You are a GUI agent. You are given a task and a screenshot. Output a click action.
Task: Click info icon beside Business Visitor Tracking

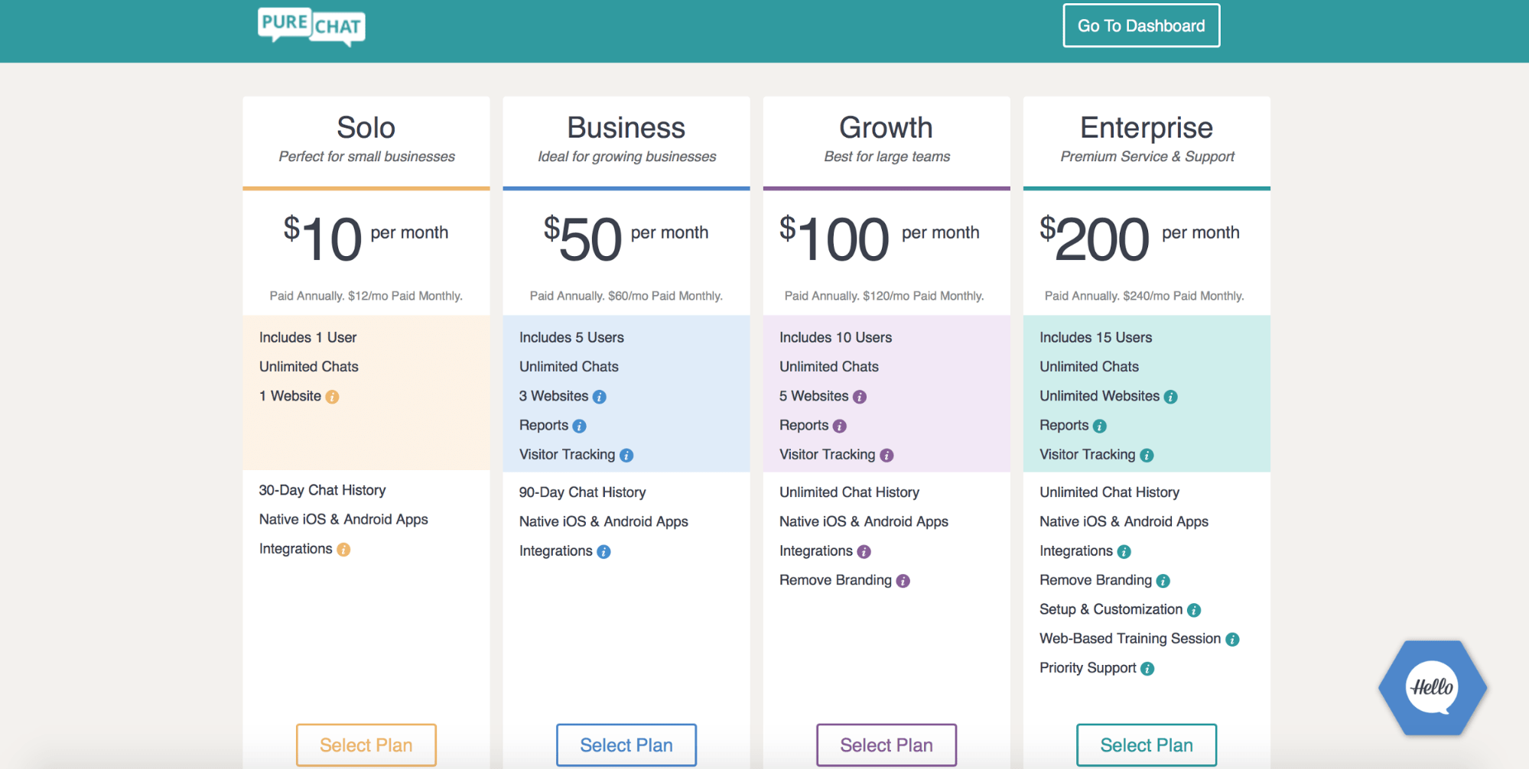626,456
